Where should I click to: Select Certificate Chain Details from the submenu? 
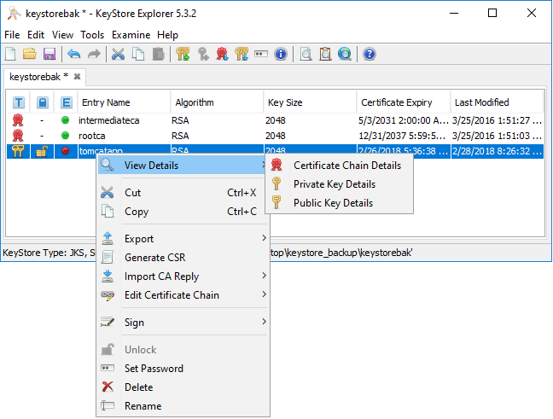click(x=346, y=166)
